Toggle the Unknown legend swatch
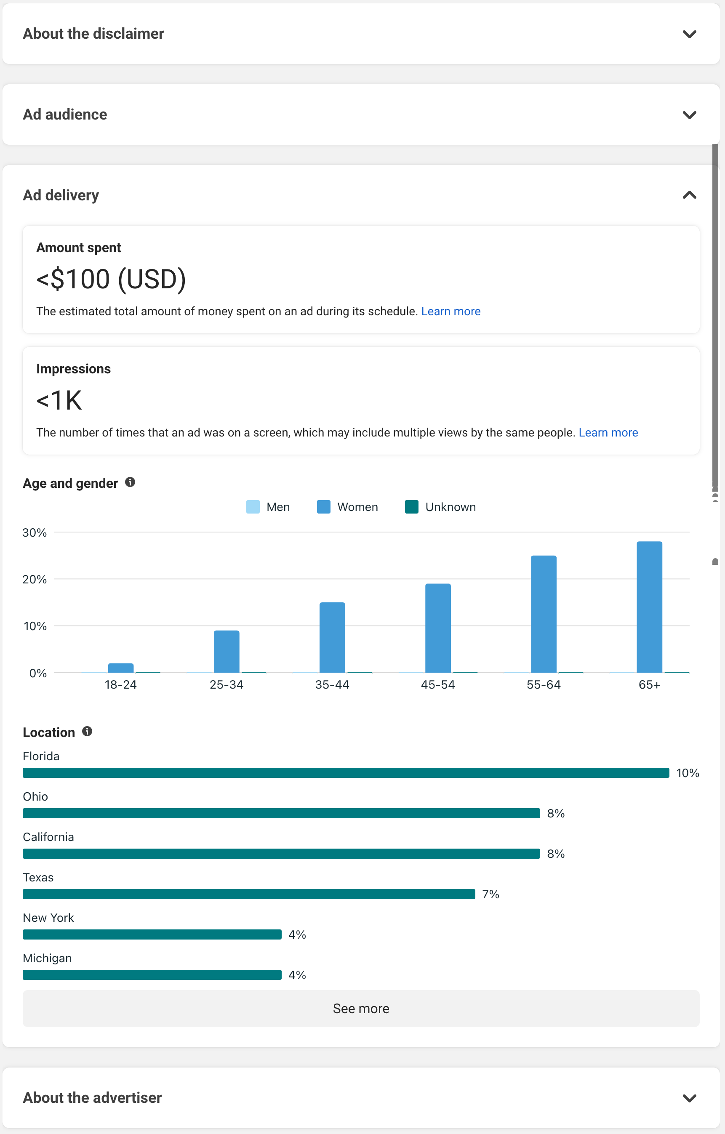 coord(412,507)
